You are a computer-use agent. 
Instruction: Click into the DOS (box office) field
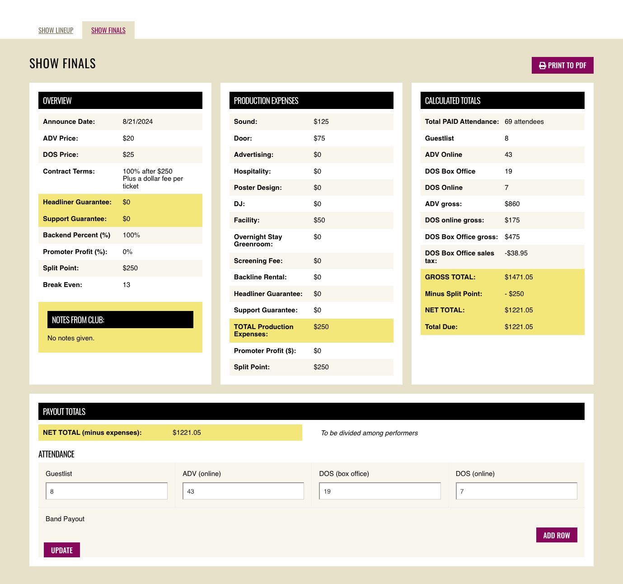[379, 491]
